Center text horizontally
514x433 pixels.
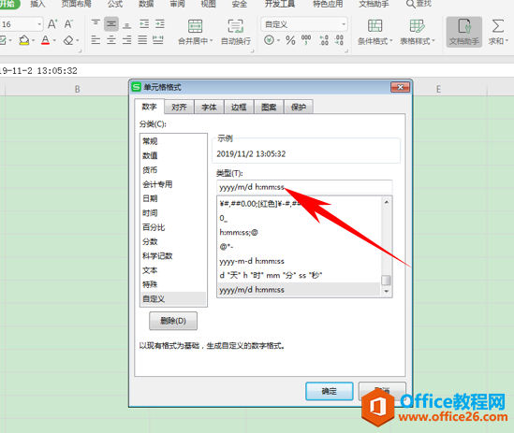click(111, 40)
